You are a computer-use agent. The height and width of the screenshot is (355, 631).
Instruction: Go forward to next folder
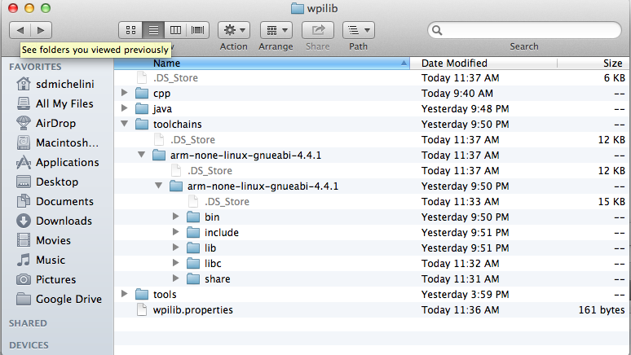pyautogui.click(x=41, y=30)
